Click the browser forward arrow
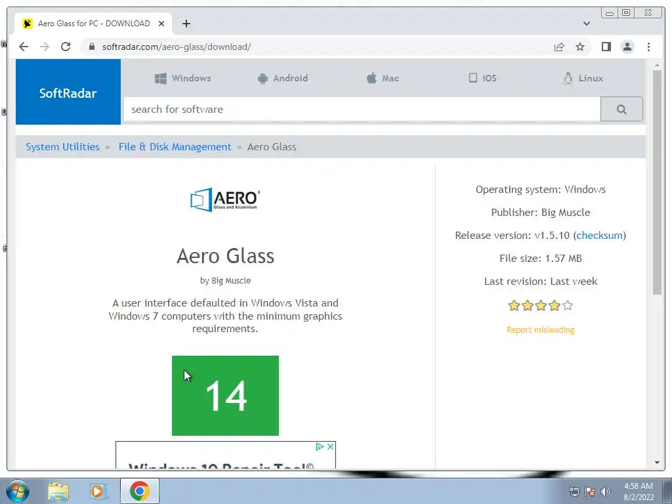 tap(45, 47)
